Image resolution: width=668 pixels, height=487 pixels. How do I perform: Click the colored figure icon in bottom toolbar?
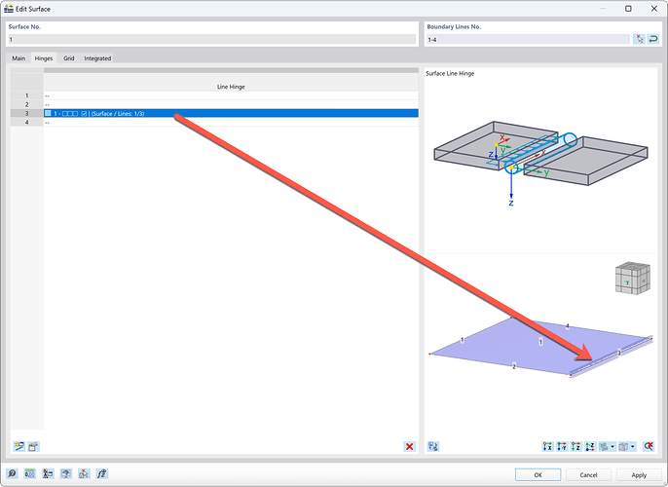48,473
